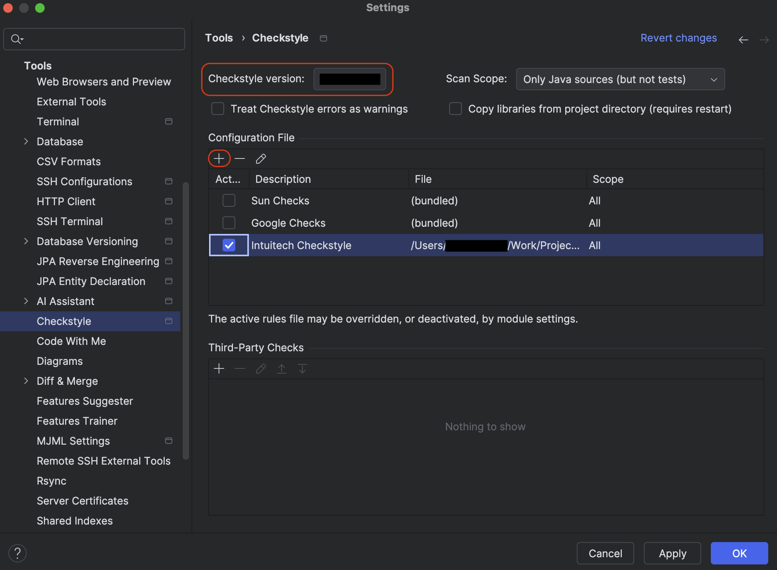Click project-level icon beside JPA Reverse Engineering
Screen dimensions: 777x570
click(169, 261)
